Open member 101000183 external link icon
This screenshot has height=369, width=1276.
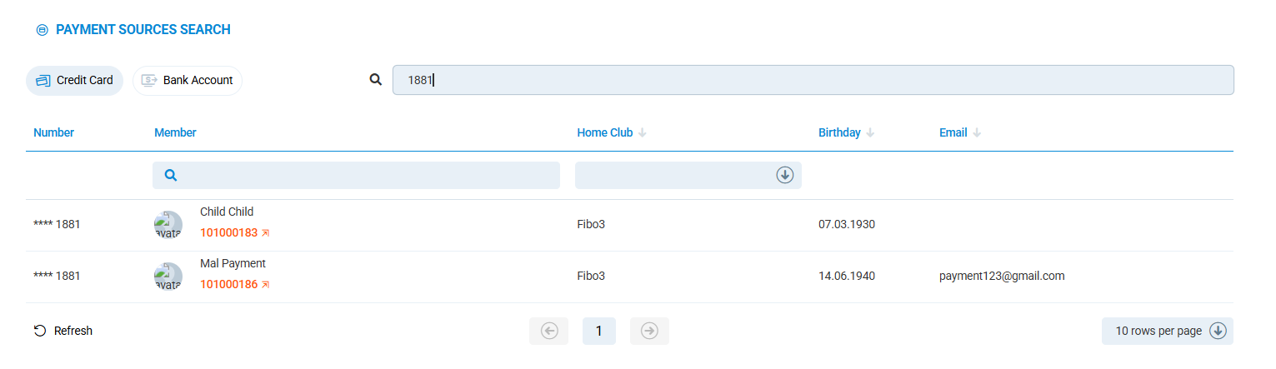[266, 233]
